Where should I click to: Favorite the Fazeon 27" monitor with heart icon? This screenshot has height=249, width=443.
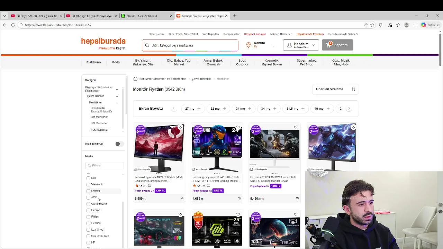pos(296,127)
